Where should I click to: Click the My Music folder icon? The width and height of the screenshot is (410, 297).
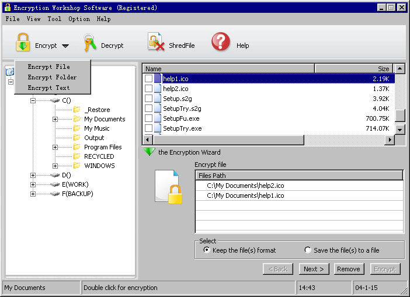pyautogui.click(x=77, y=128)
